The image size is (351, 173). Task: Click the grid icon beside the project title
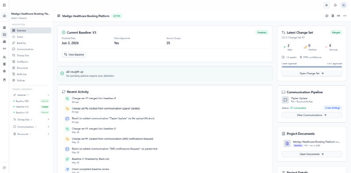(x=59, y=16)
